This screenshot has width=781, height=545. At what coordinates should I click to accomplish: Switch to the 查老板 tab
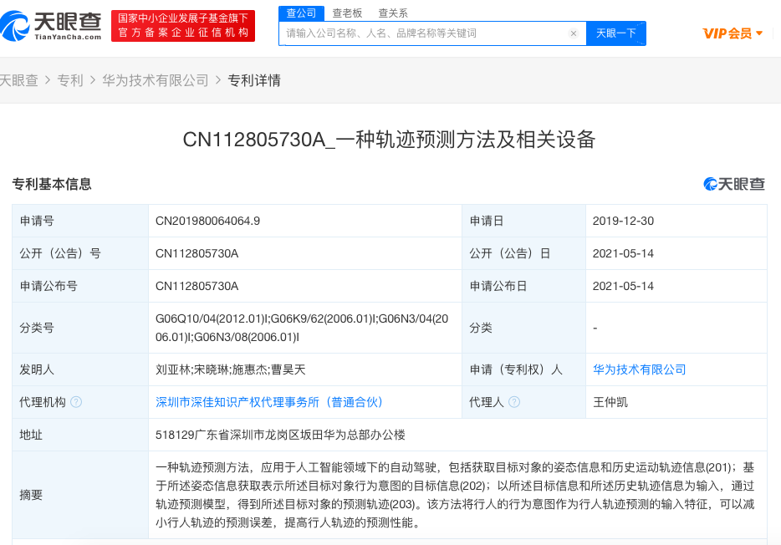click(x=347, y=13)
